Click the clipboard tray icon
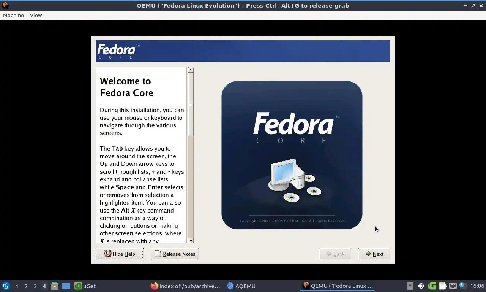Screen dimensions: 486x292 pyautogui.click(x=442, y=286)
